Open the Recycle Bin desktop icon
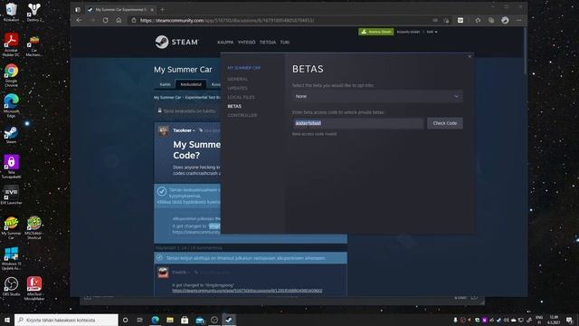Screen dimensions: 579x326 (11, 11)
